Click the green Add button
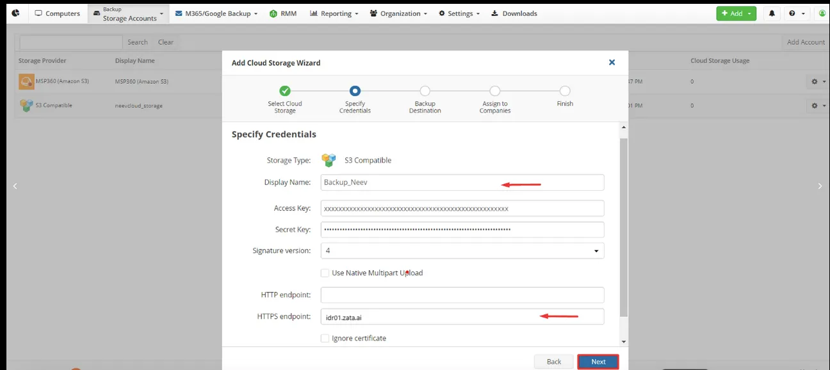 pyautogui.click(x=736, y=13)
